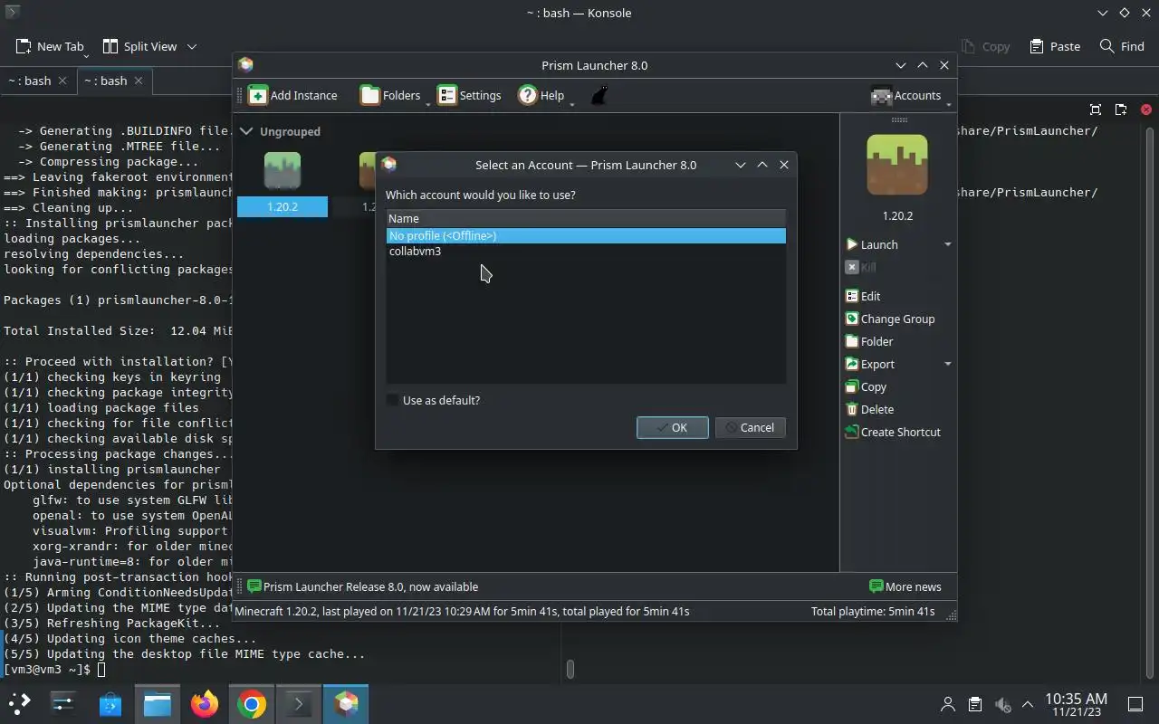1159x724 pixels.
Task: Click the Add Instance toolbar button
Action: (x=292, y=95)
